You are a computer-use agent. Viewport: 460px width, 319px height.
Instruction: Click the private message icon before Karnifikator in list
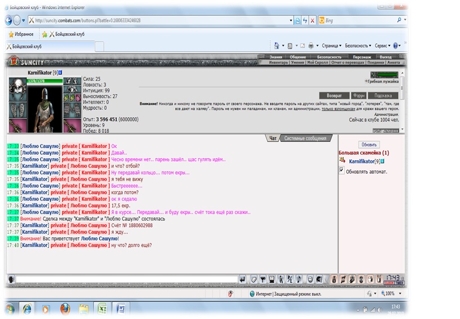[x=343, y=160]
